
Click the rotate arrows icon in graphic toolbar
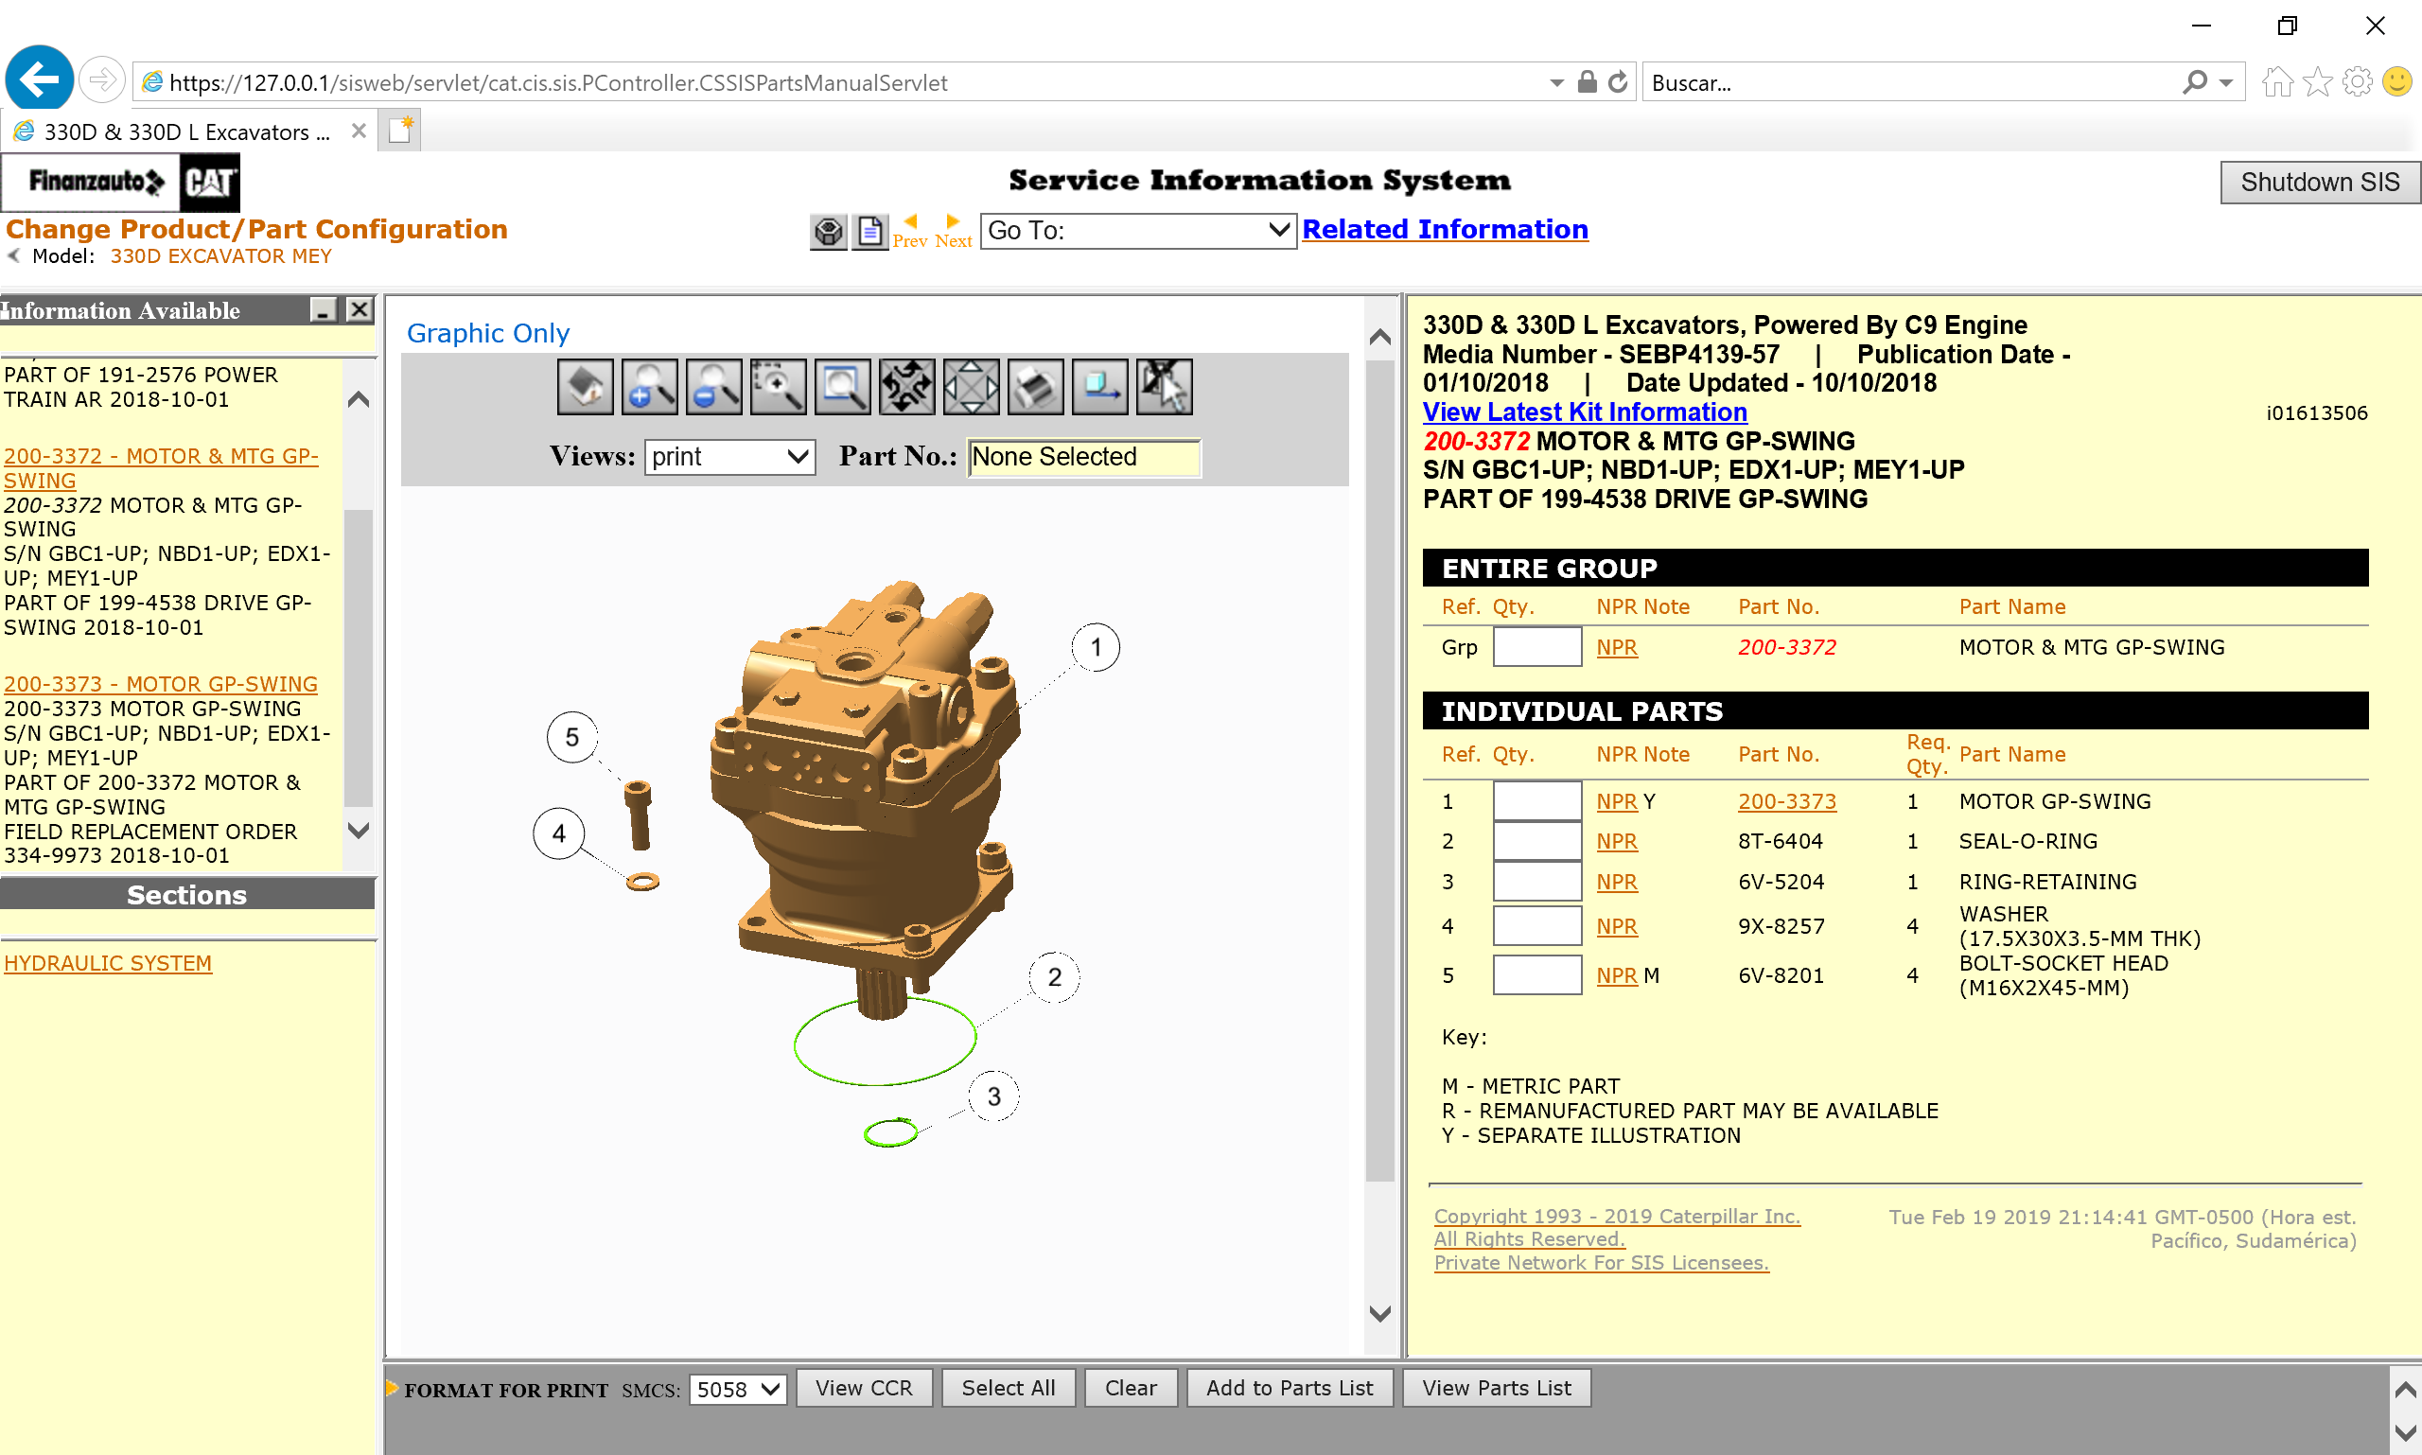click(906, 386)
